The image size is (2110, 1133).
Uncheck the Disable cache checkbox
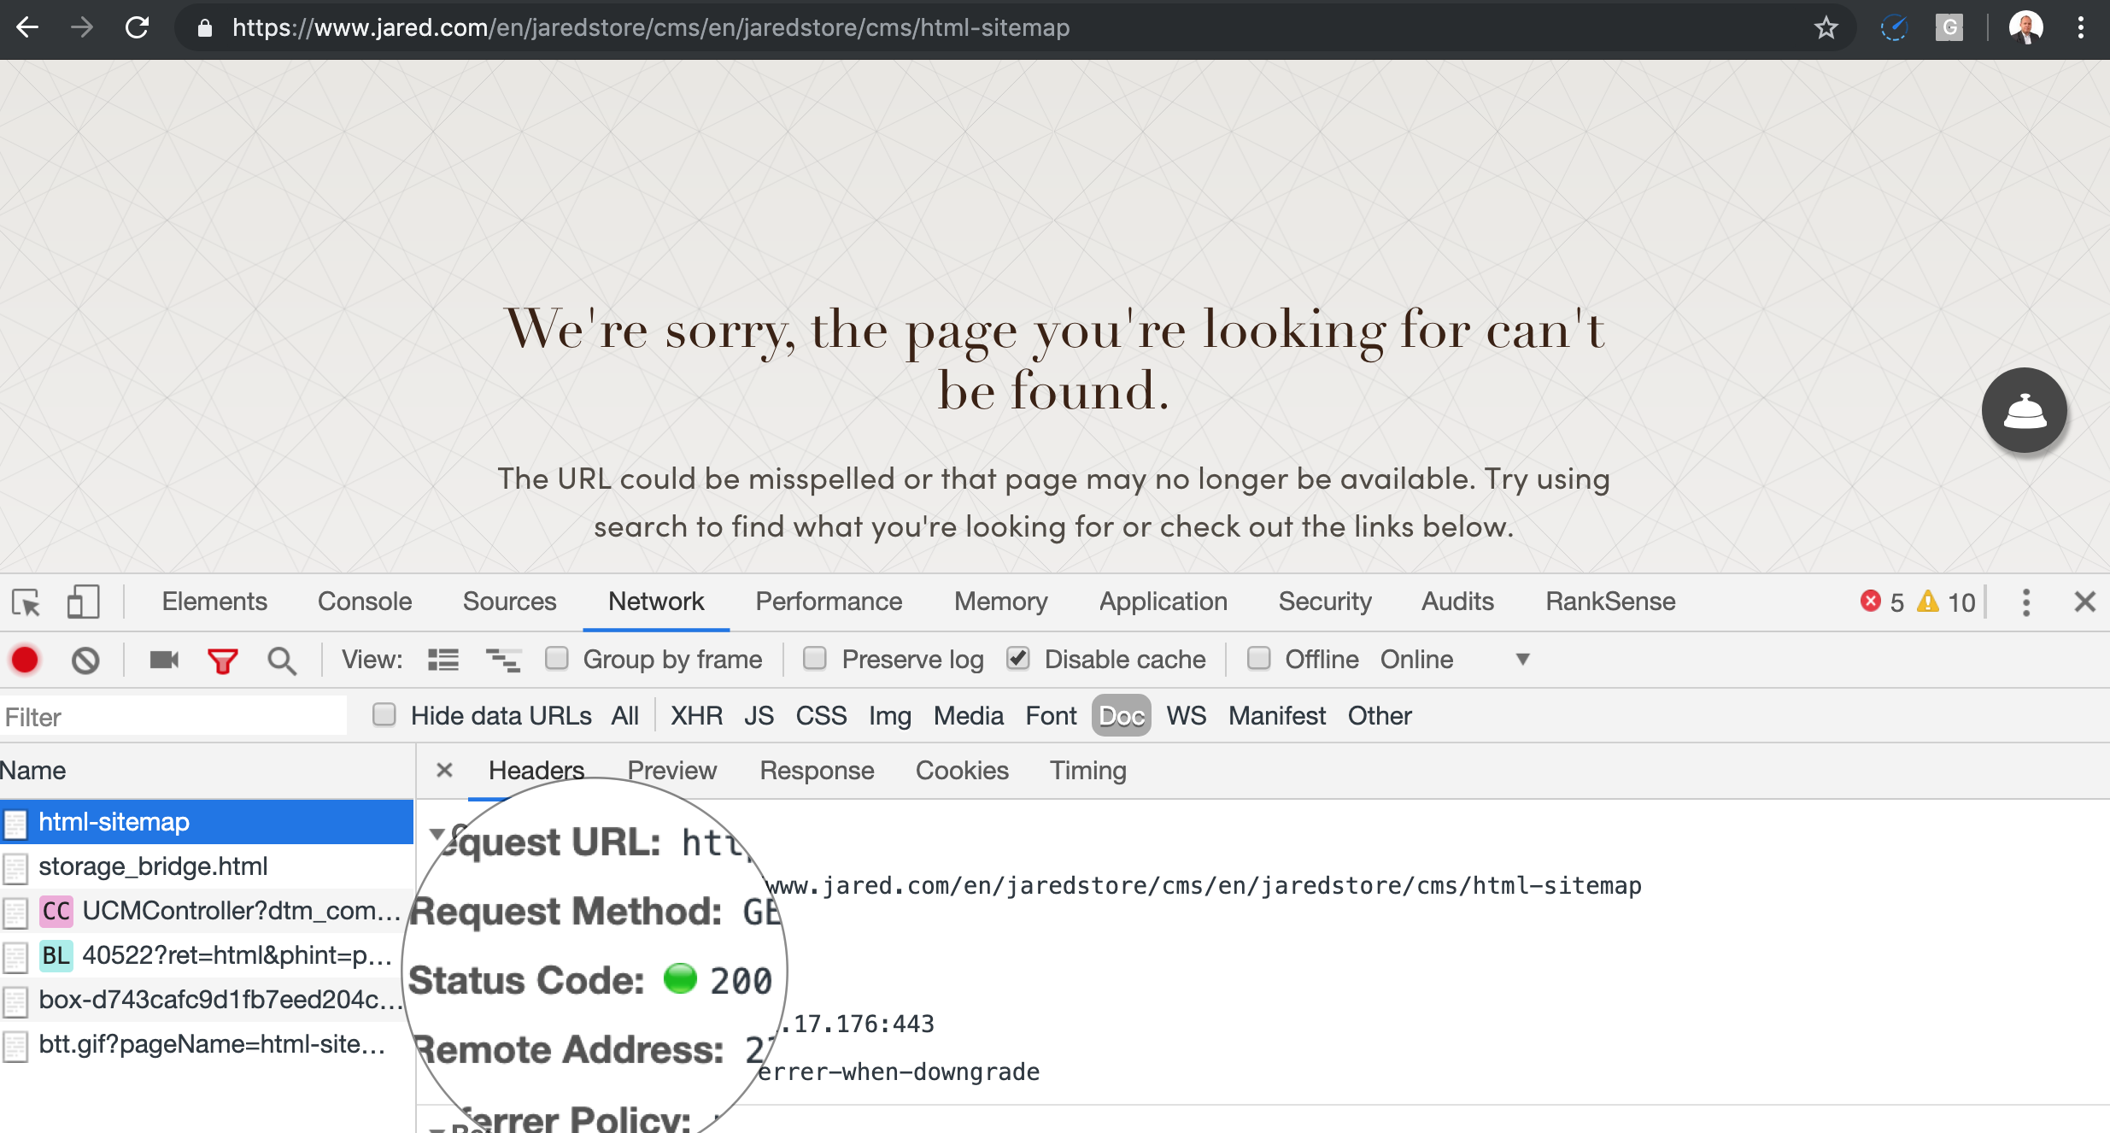(x=1017, y=659)
